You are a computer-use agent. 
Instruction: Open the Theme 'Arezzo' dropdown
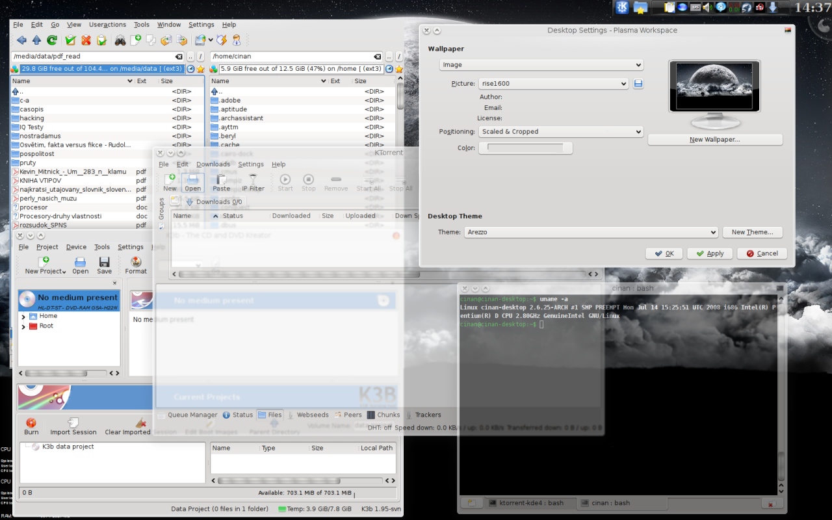(590, 232)
